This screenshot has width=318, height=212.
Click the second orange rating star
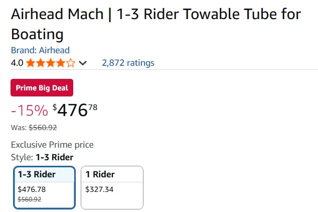pyautogui.click(x=41, y=63)
